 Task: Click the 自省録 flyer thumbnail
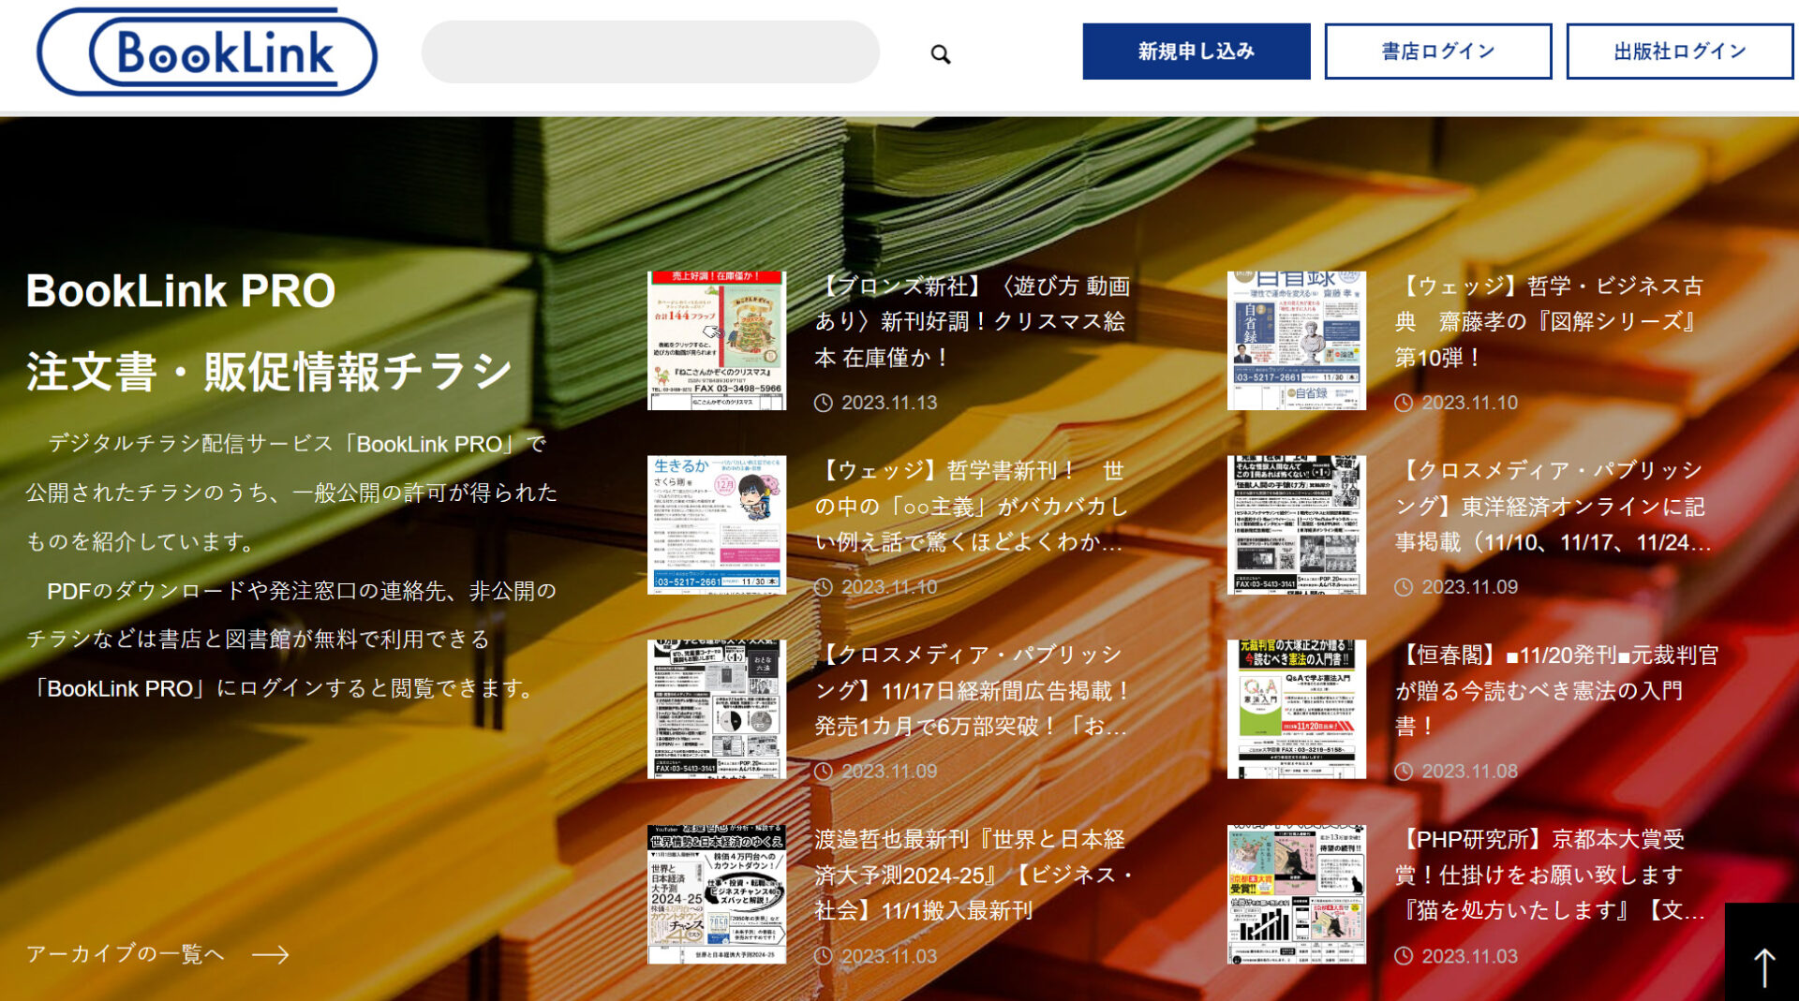pyautogui.click(x=1296, y=340)
